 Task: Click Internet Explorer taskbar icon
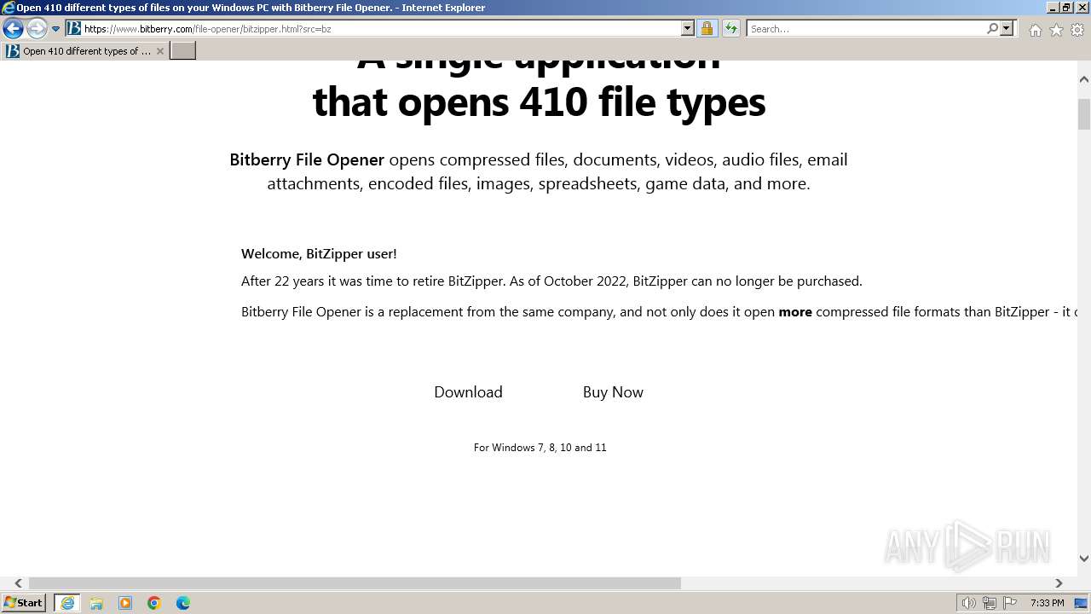[x=67, y=603]
